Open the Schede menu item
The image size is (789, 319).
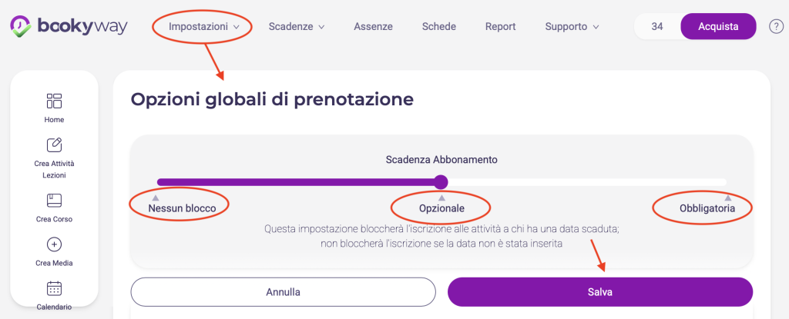[x=439, y=27]
